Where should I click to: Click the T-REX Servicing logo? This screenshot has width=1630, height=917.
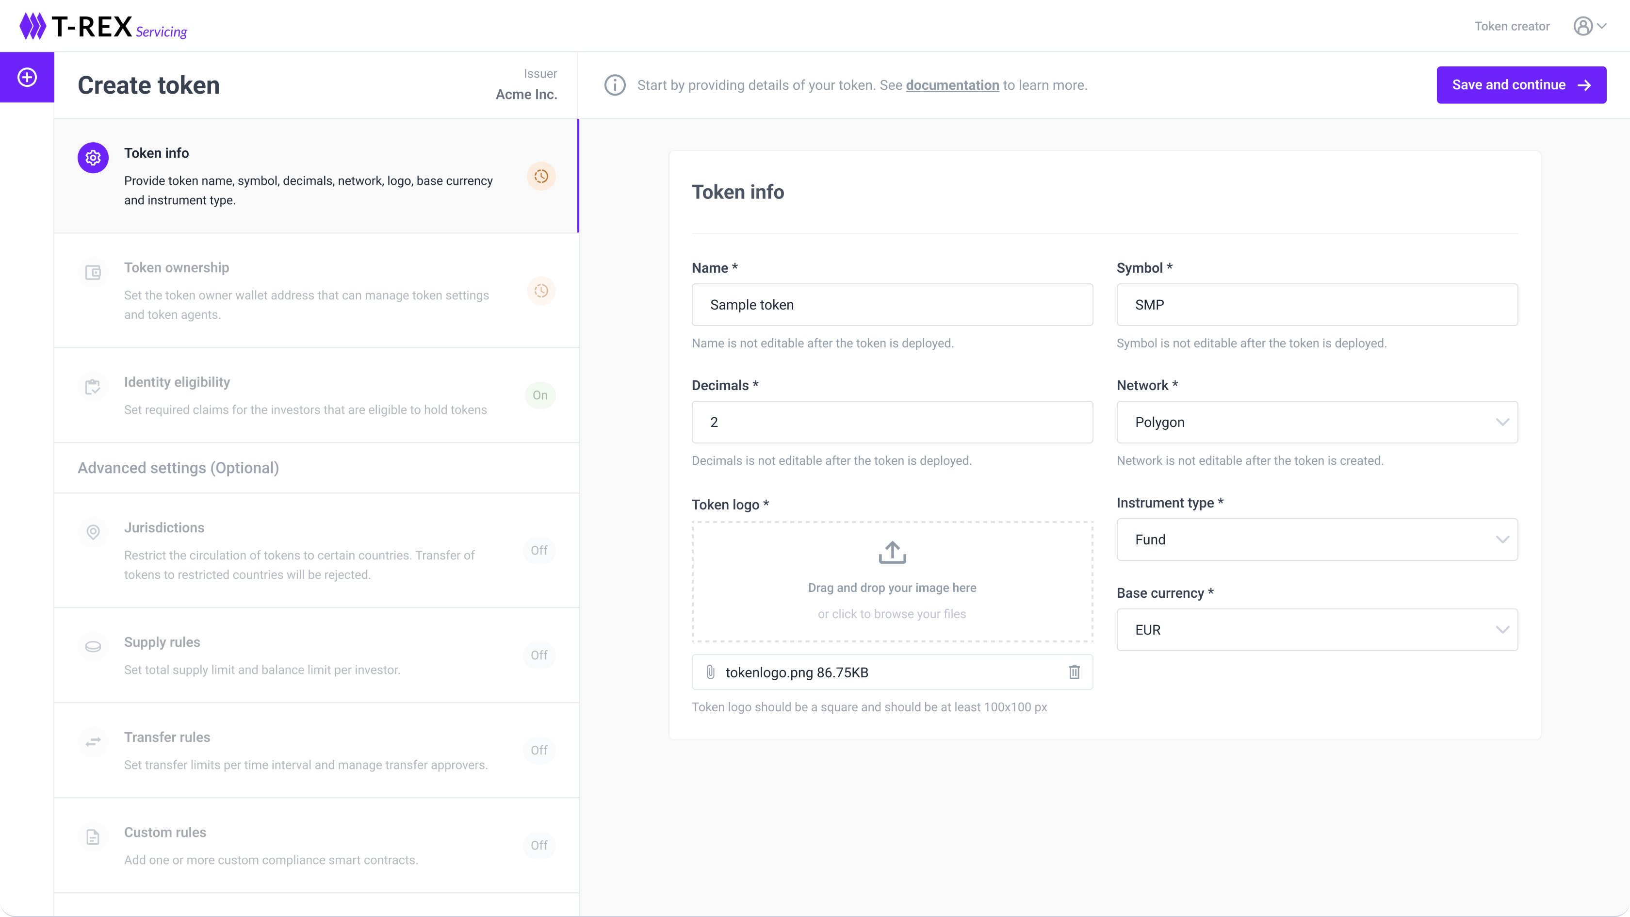click(103, 27)
